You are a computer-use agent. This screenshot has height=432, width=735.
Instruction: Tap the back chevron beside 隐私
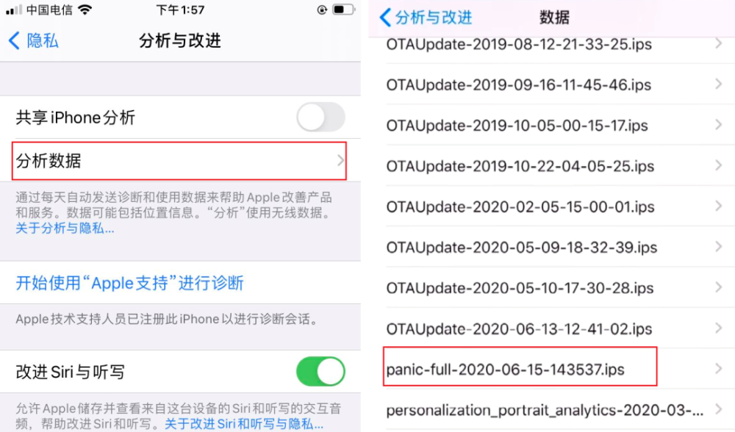tap(14, 40)
